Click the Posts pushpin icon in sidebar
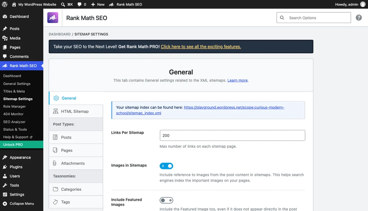368x211 pixels. (5, 29)
